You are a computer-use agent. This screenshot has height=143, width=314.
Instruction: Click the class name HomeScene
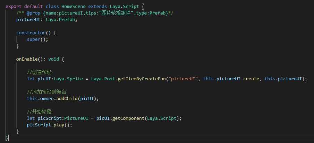click(73, 6)
